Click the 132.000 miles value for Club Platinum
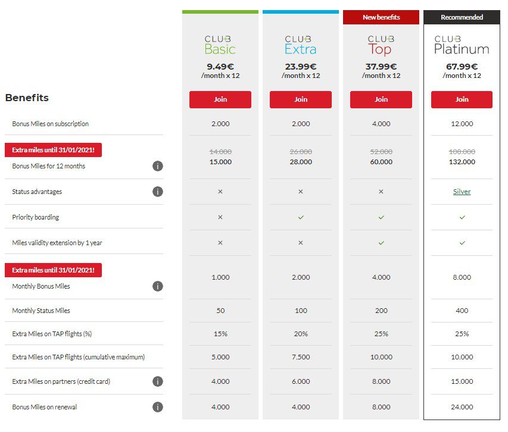The height and width of the screenshot is (432, 508). [462, 162]
